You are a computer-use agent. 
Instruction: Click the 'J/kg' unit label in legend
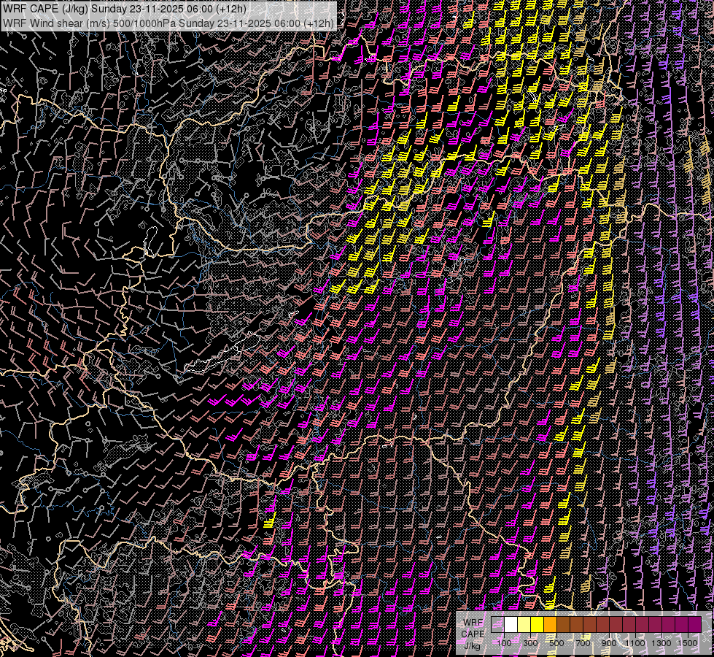[x=472, y=645]
